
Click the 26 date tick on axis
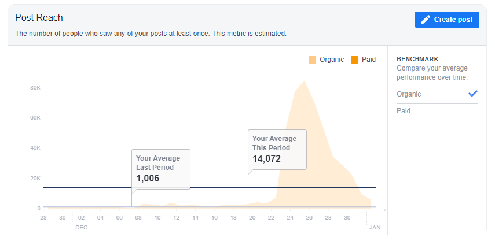(309, 217)
